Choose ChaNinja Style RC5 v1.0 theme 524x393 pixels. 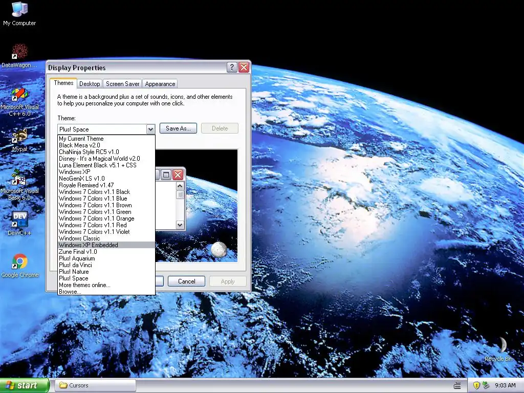click(106, 151)
